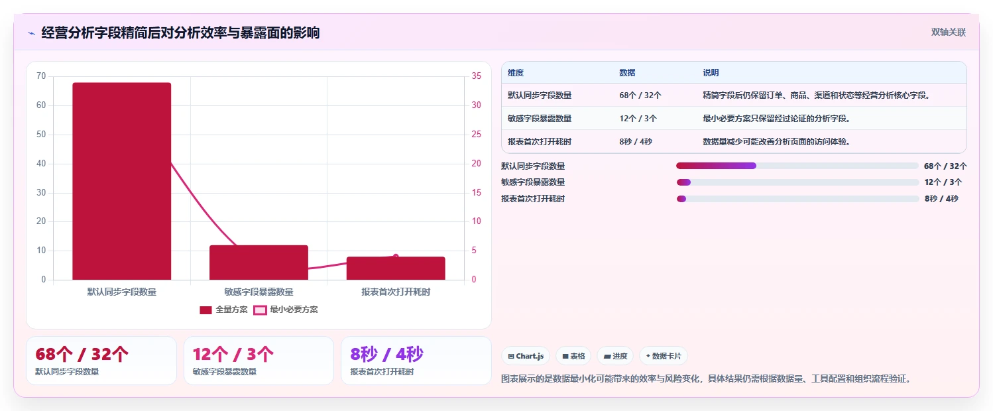Click the 70 tick on the left axis
This screenshot has width=993, height=411.
coord(41,76)
